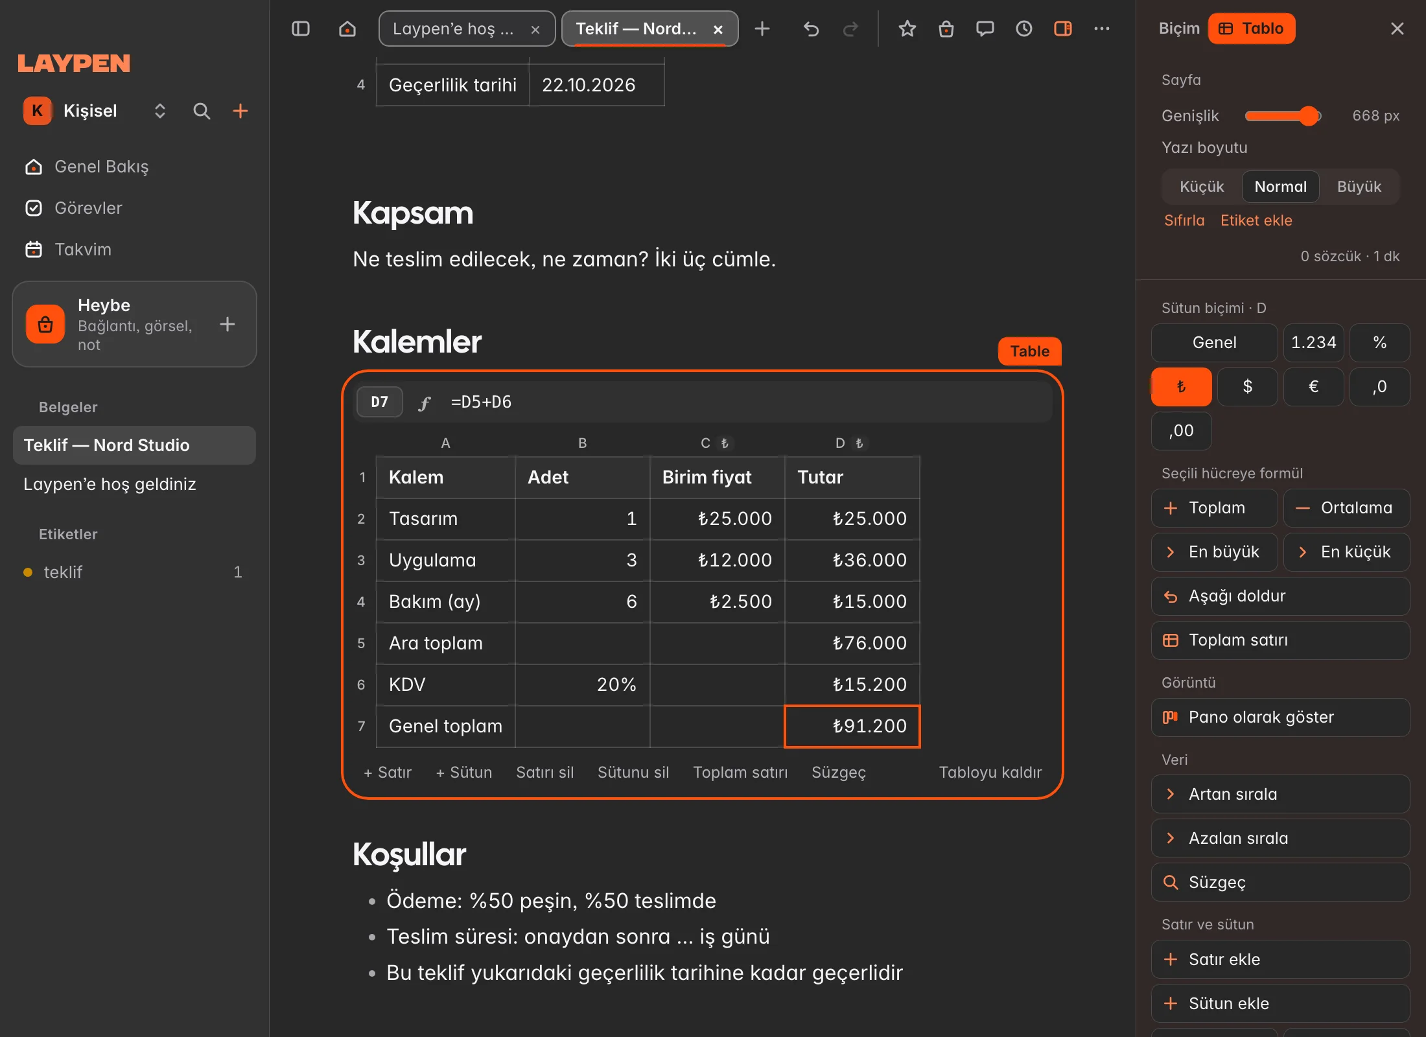Close the Laypen'e hoş tab

tap(535, 29)
